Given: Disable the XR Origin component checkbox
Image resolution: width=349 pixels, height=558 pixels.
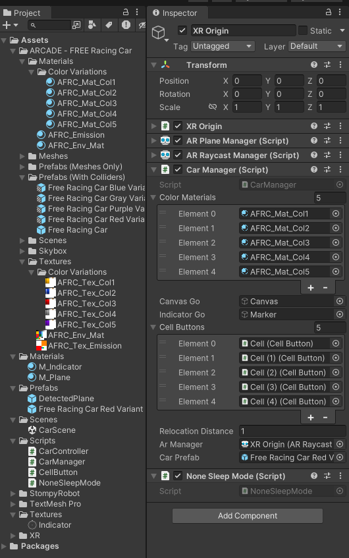Looking at the screenshot, I should click(178, 126).
